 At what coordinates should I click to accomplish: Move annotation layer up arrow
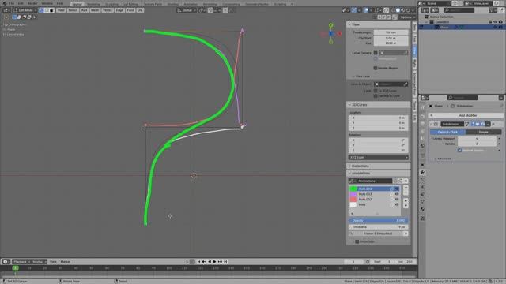[406, 200]
